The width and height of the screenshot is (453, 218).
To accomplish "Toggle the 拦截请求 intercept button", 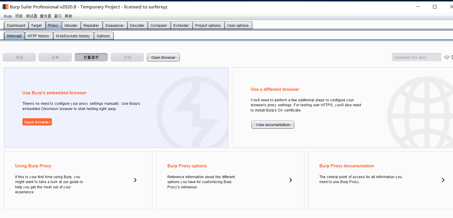I will 91,57.
